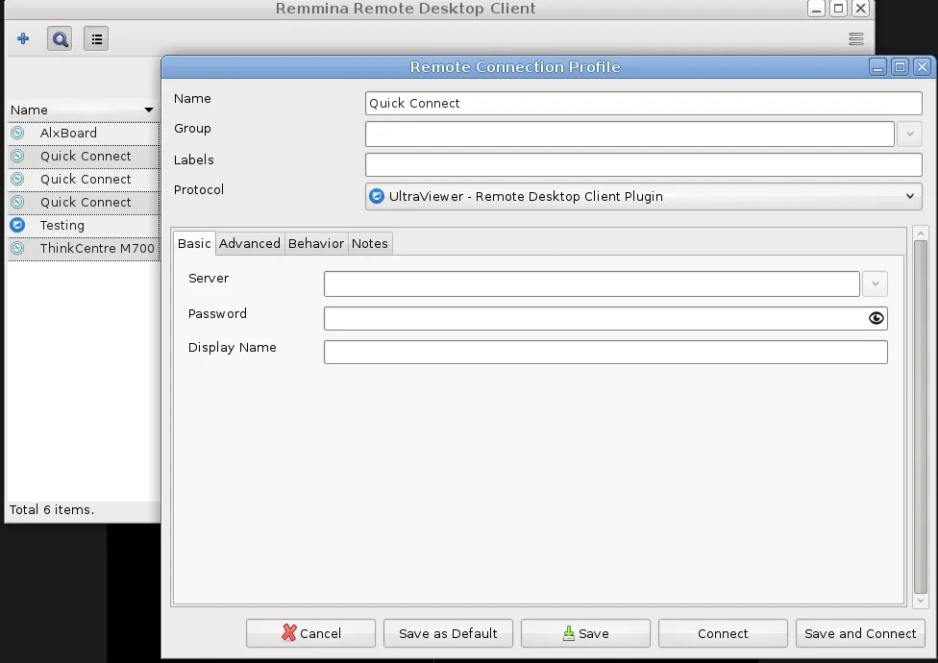Select the Testing entry in connection list

tap(84, 226)
